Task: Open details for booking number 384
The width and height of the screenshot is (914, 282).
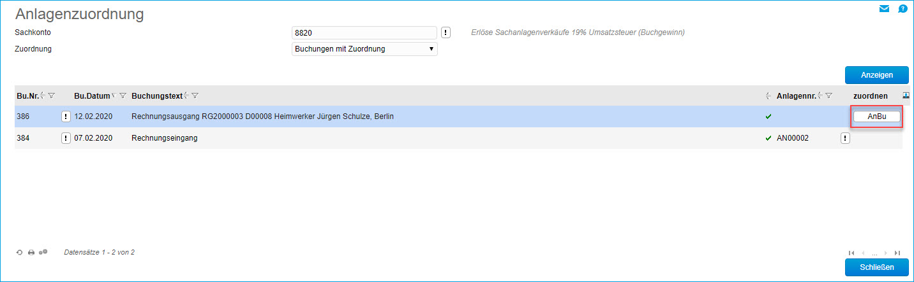Action: (66, 138)
